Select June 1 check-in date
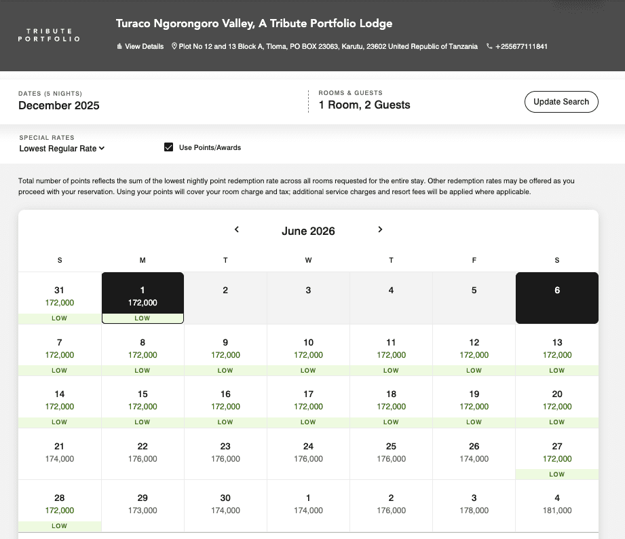625x539 pixels. (143, 297)
